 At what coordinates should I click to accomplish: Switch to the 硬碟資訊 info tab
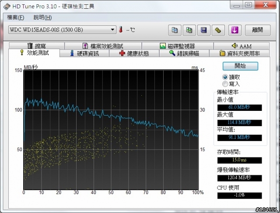coord(84,53)
